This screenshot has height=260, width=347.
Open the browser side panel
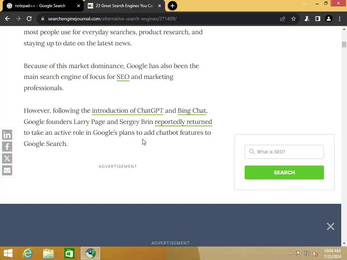point(318,19)
